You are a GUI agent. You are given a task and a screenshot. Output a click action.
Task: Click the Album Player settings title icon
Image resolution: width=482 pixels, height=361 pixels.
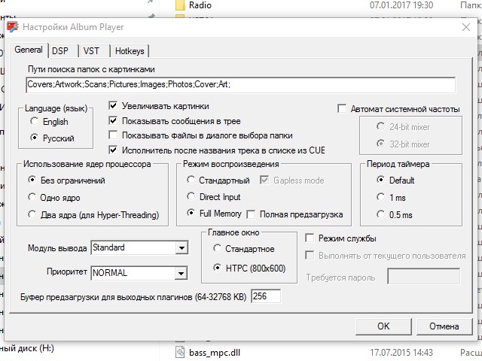[13, 27]
